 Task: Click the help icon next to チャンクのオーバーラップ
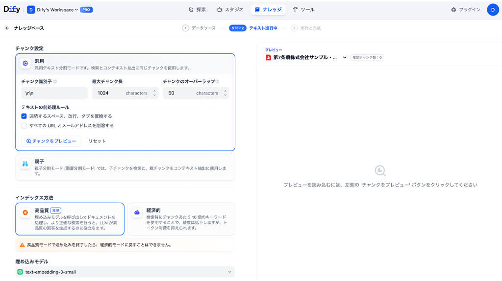[217, 82]
